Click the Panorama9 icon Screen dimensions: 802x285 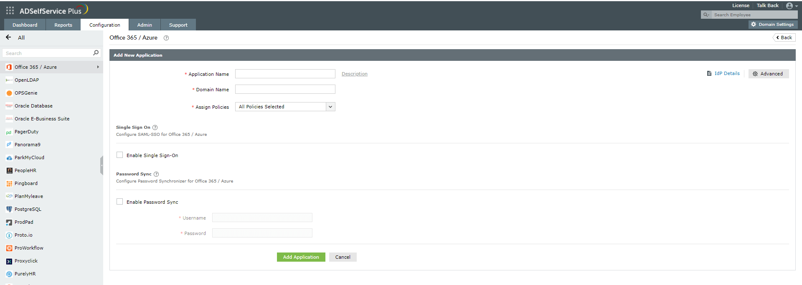coord(9,145)
